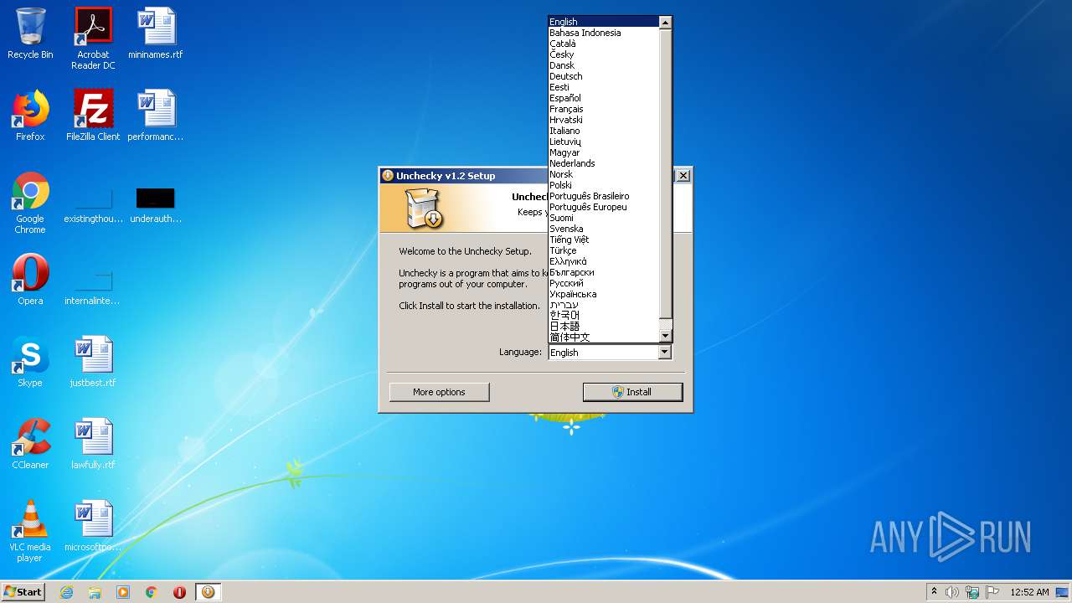The height and width of the screenshot is (603, 1072).
Task: Open Internet Explorer from the taskbar
Action: [66, 592]
